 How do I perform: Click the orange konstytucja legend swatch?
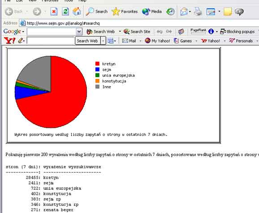pyautogui.click(x=97, y=81)
